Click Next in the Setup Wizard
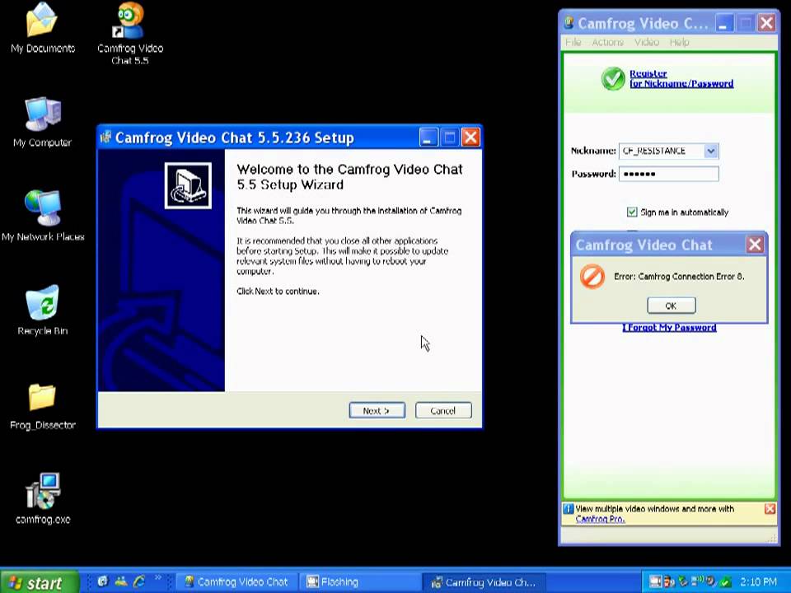The height and width of the screenshot is (593, 791). 377,410
